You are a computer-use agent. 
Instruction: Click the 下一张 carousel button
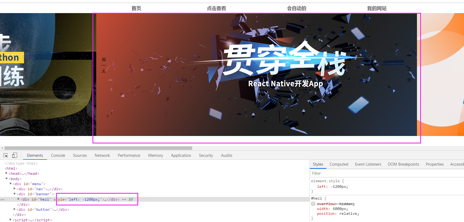point(104,65)
